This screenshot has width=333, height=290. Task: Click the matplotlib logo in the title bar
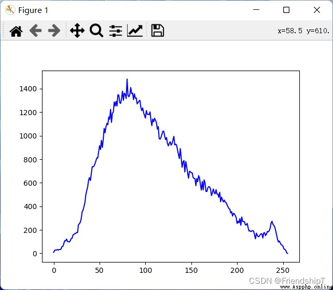pos(10,10)
